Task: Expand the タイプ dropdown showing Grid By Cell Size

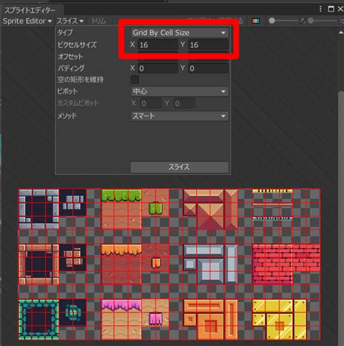Action: (x=179, y=33)
